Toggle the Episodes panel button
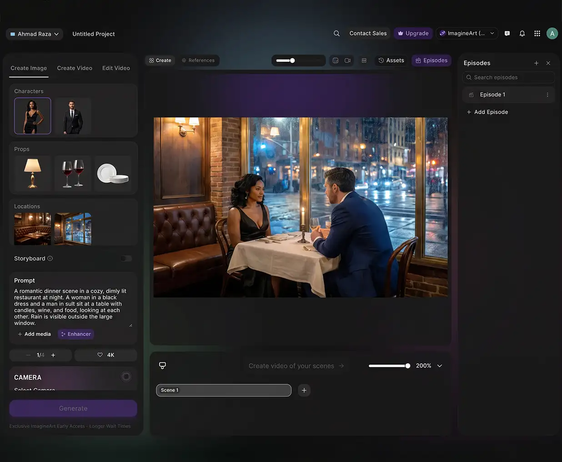The image size is (562, 462). click(432, 60)
